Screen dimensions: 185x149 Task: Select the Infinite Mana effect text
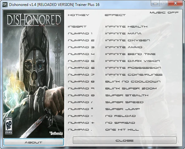(123, 33)
